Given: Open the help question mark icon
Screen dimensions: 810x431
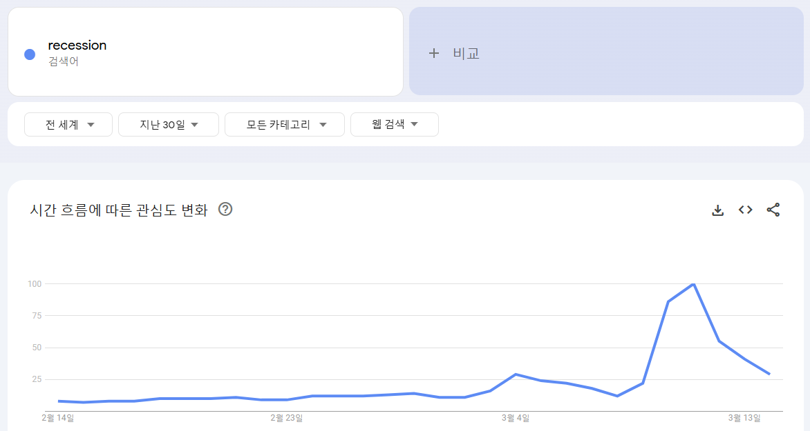Looking at the screenshot, I should [225, 209].
